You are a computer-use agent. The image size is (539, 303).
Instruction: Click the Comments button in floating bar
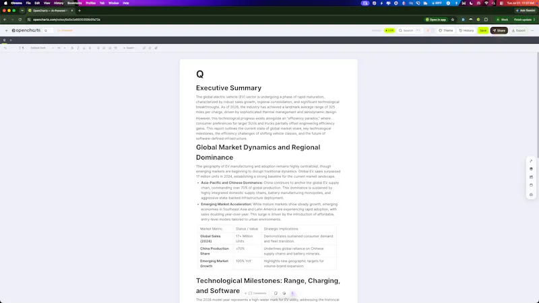pos(257,294)
